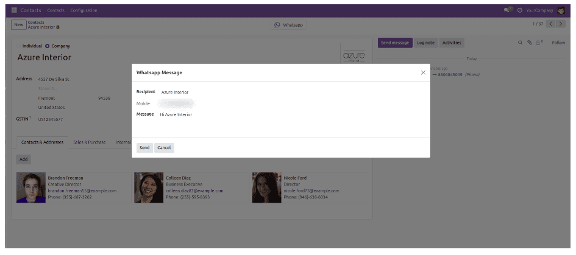
Task: Click the ZIP field 94538
Action: click(x=104, y=99)
